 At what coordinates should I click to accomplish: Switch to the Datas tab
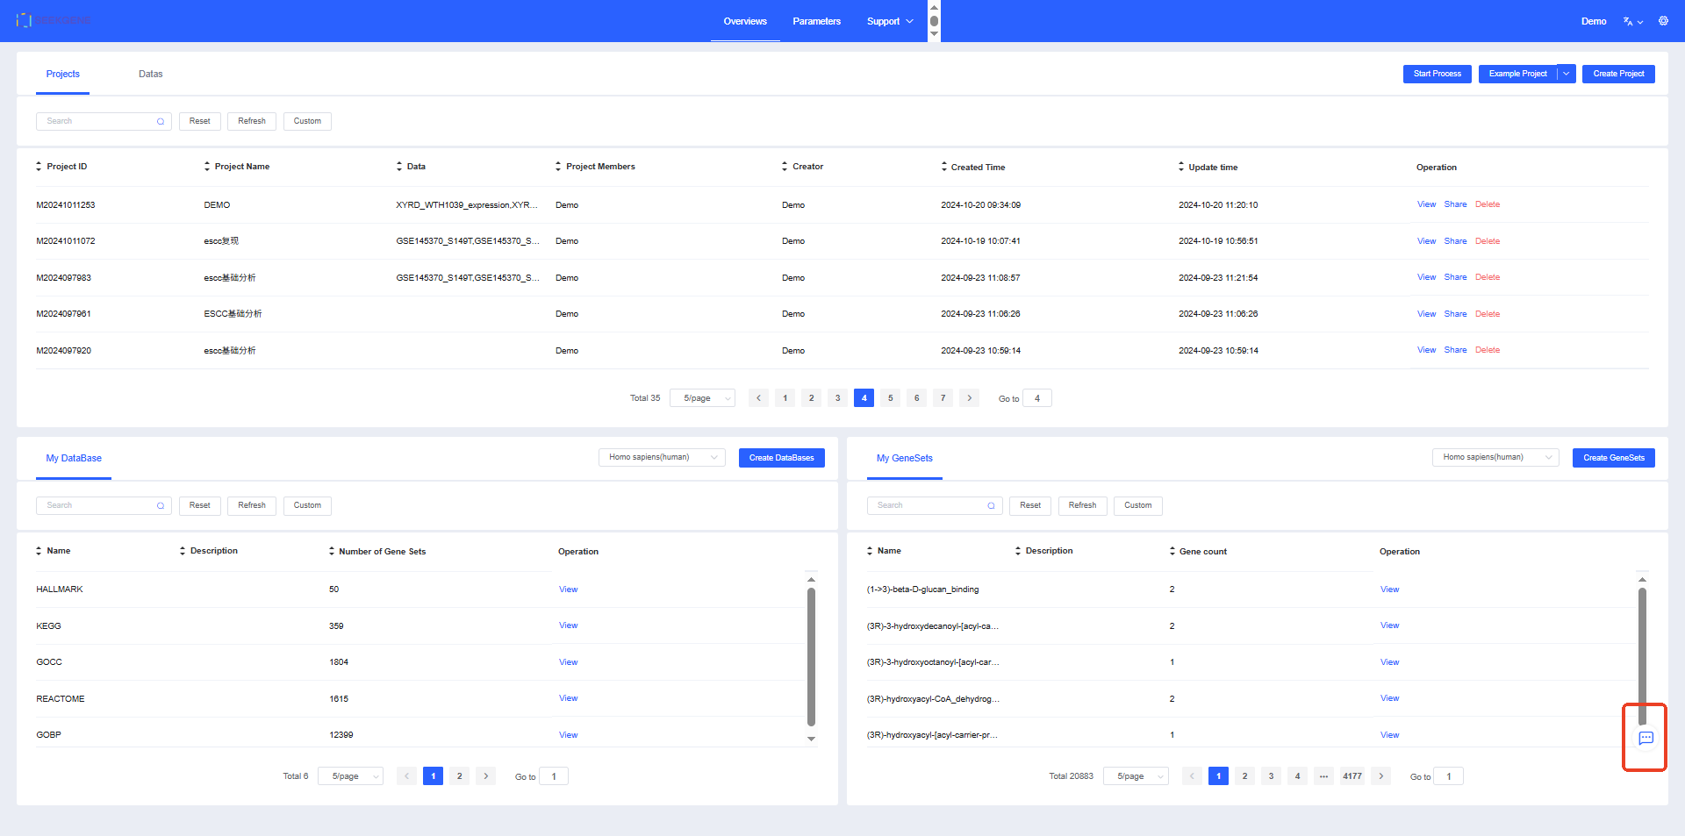point(150,74)
